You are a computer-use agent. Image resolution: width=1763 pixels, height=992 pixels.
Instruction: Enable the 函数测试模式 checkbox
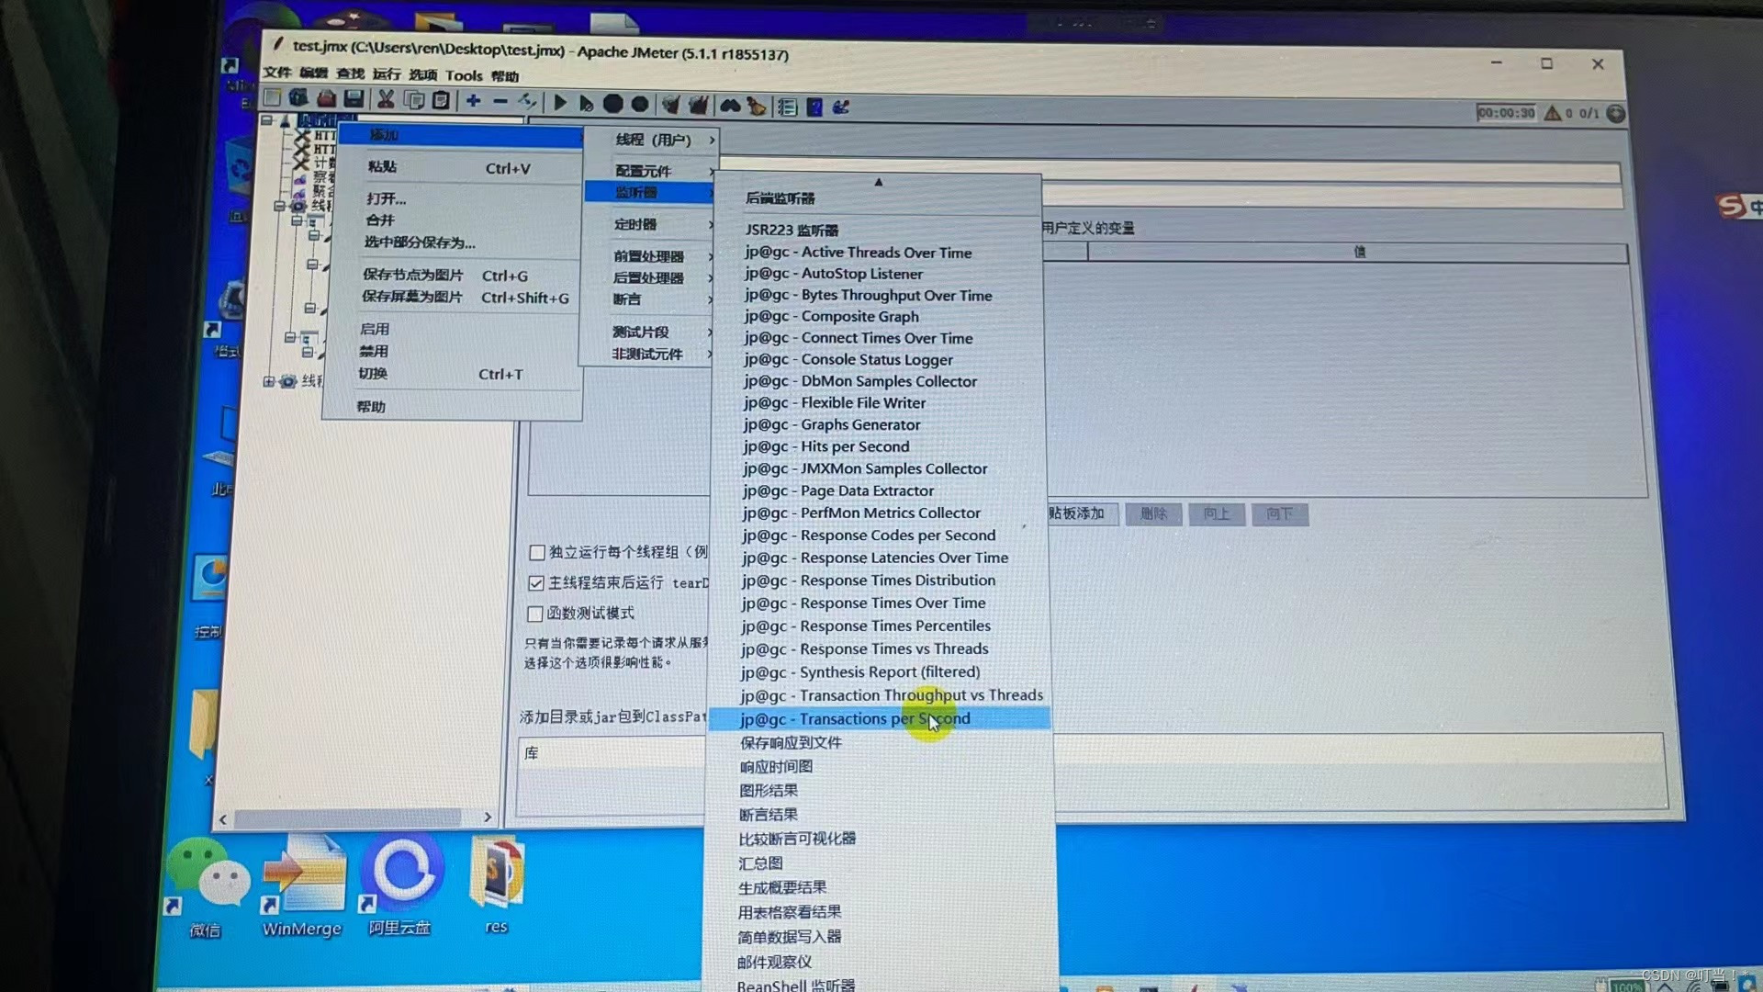[x=535, y=614]
